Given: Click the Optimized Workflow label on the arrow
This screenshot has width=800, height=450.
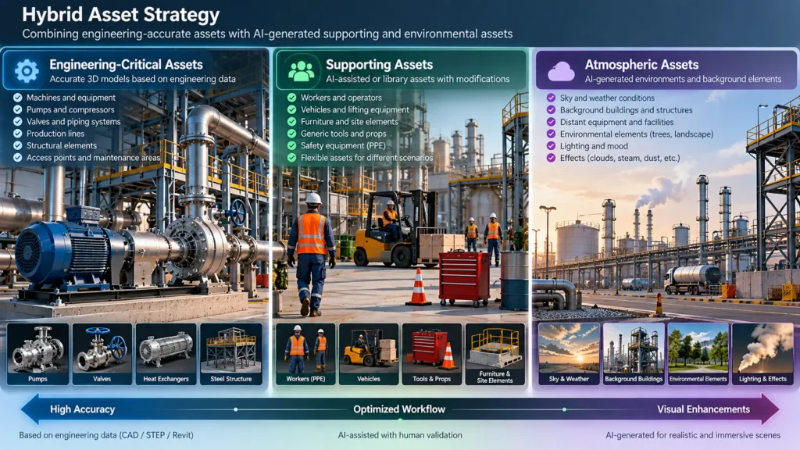Looking at the screenshot, I should tap(399, 409).
